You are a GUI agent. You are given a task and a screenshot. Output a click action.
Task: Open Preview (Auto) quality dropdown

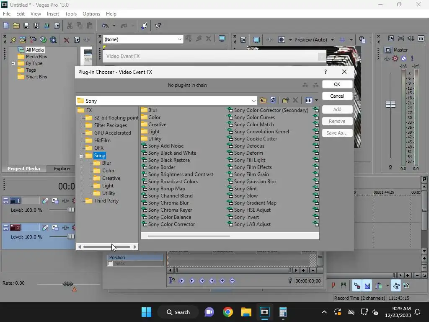coord(332,40)
